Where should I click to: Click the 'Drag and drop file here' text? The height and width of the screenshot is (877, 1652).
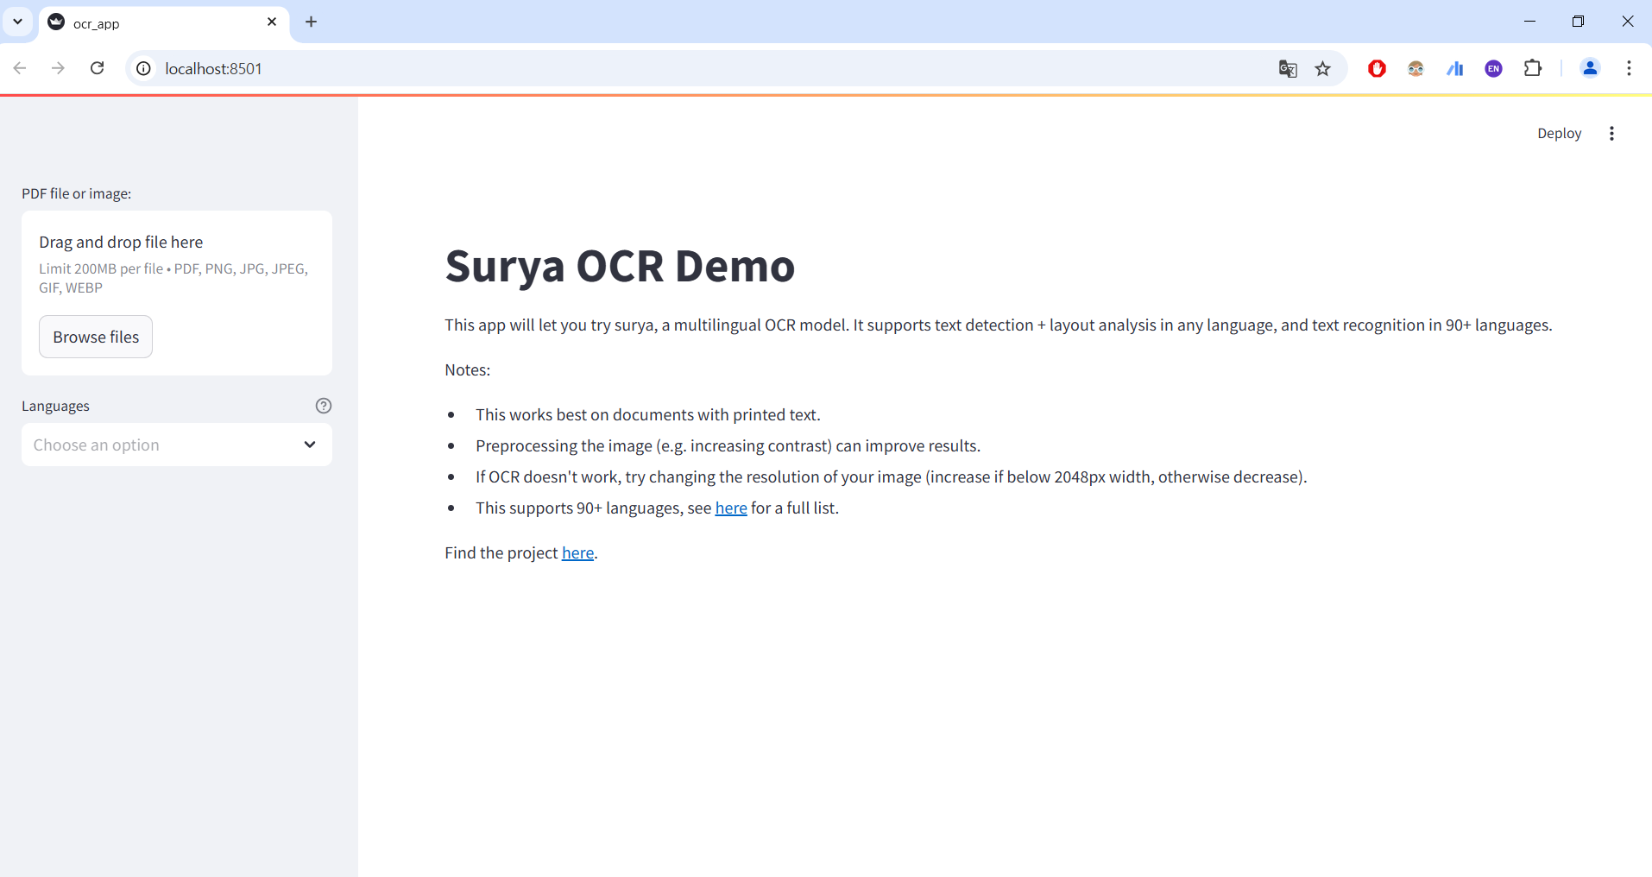click(x=121, y=242)
